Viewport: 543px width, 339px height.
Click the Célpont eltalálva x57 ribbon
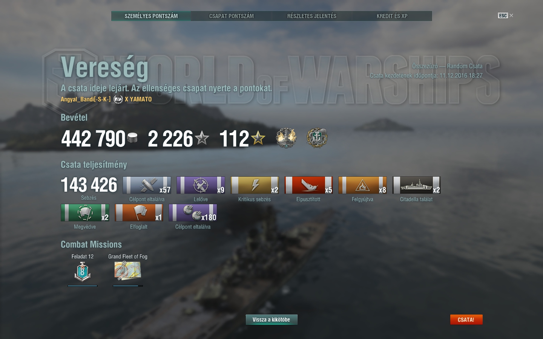coord(147,185)
